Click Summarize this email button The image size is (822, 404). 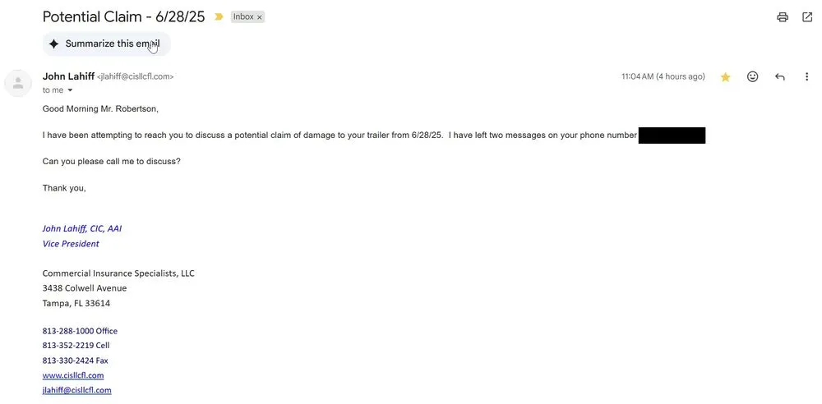(107, 44)
